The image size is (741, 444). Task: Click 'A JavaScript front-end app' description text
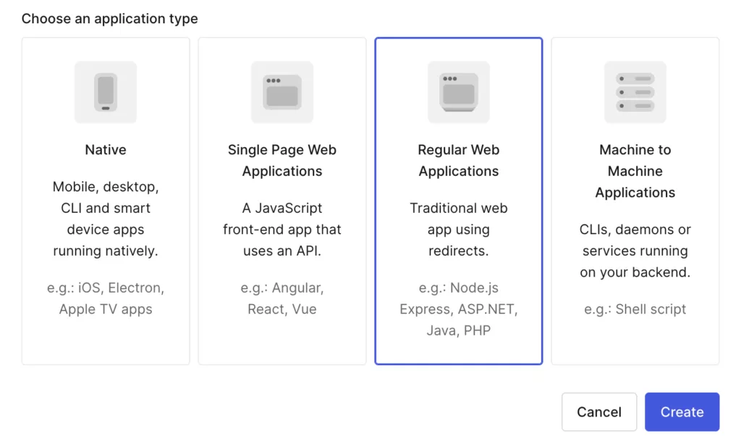282,230
